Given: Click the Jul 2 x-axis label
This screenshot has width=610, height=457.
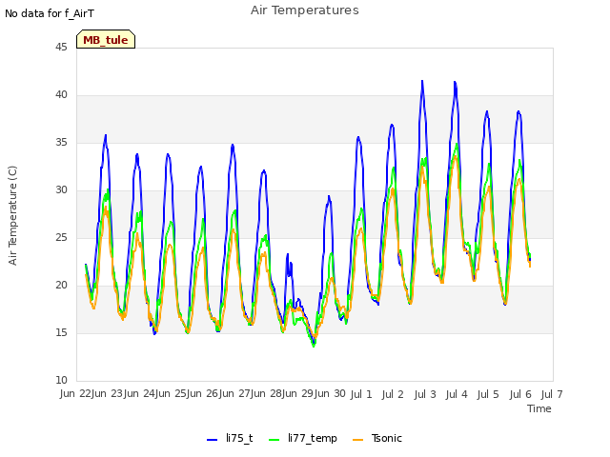Looking at the screenshot, I should [393, 394].
